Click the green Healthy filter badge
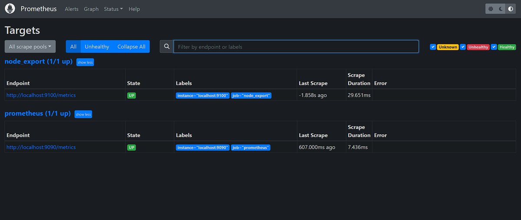Viewport: 521px width, 220px height. (x=507, y=47)
